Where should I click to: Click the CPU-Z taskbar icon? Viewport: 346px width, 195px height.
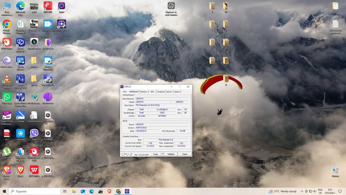click(127, 191)
